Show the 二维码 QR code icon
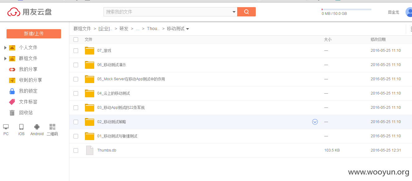412x181 pixels. (x=52, y=127)
